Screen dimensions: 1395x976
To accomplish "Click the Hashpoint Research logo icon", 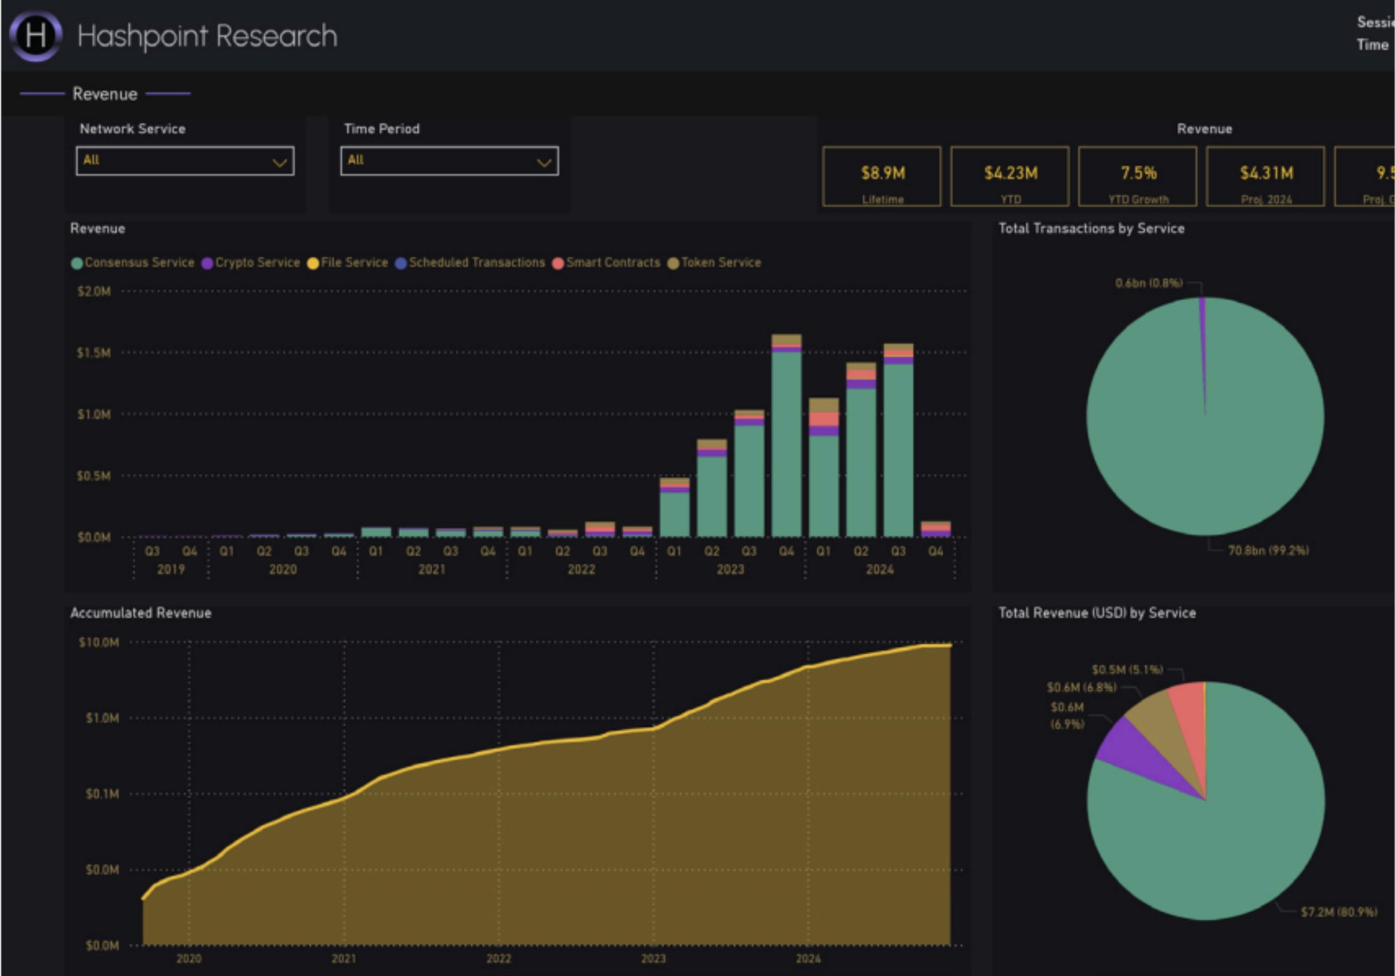I will (35, 35).
